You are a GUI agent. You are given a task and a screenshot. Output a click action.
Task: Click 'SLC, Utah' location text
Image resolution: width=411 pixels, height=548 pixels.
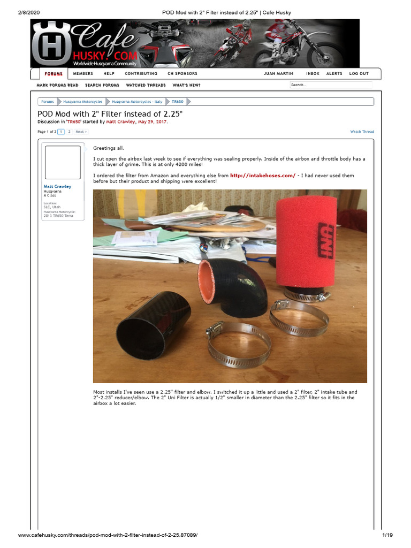click(x=52, y=207)
